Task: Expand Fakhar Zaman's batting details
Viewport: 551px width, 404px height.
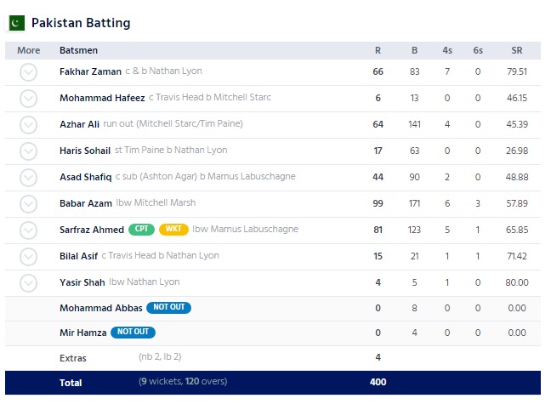Action: (29, 72)
